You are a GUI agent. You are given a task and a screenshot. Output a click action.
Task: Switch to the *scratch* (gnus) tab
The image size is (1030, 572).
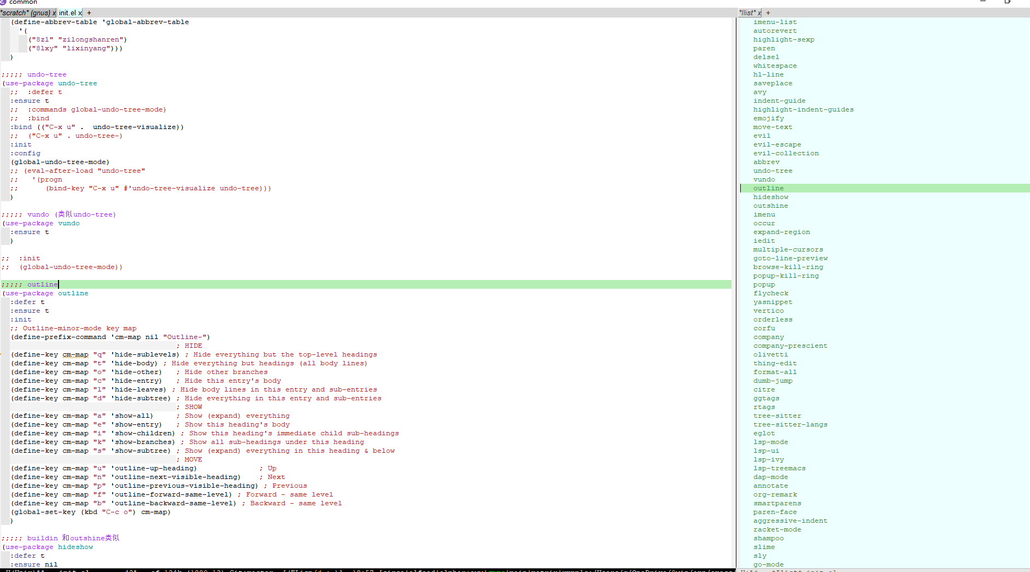click(x=26, y=13)
